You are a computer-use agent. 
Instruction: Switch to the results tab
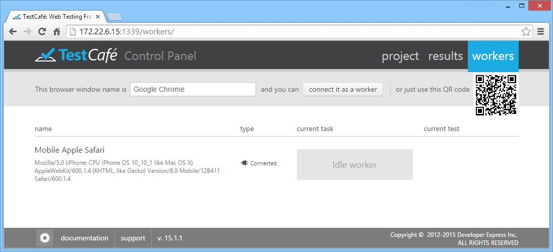[x=446, y=56]
